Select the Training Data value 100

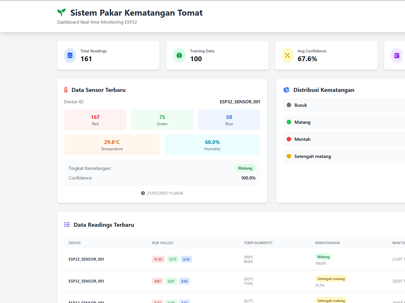[196, 59]
